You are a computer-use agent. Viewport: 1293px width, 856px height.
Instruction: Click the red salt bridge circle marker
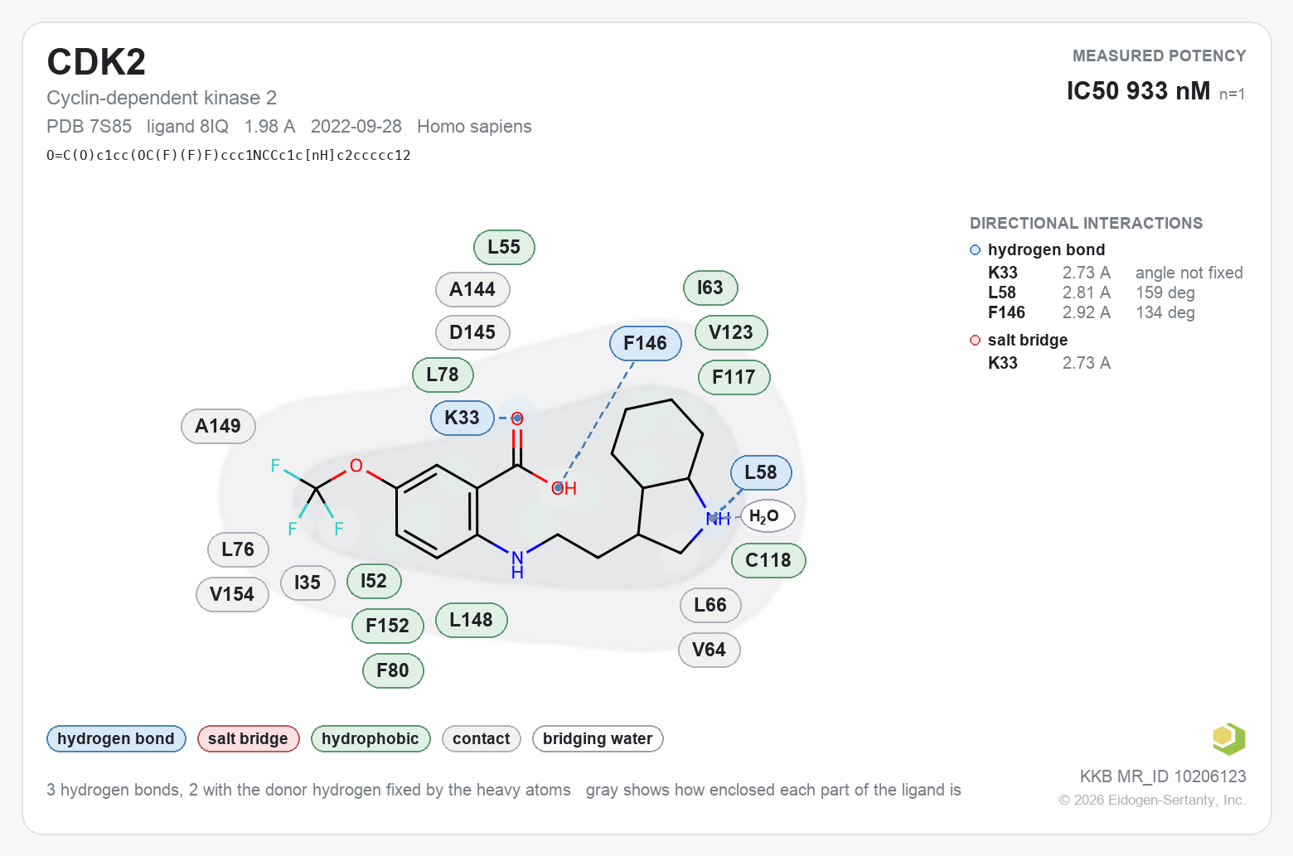[976, 340]
